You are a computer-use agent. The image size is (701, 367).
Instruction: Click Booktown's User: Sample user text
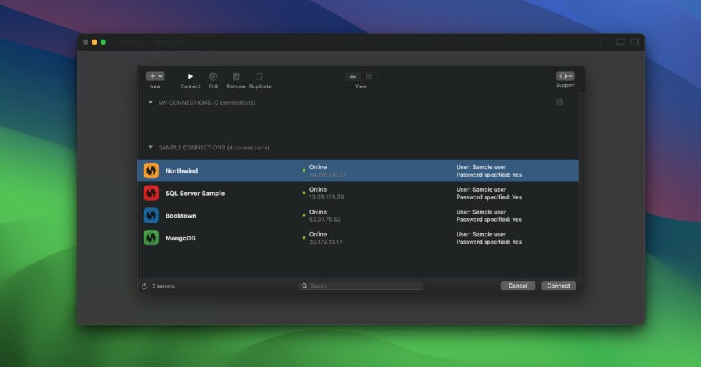click(481, 212)
